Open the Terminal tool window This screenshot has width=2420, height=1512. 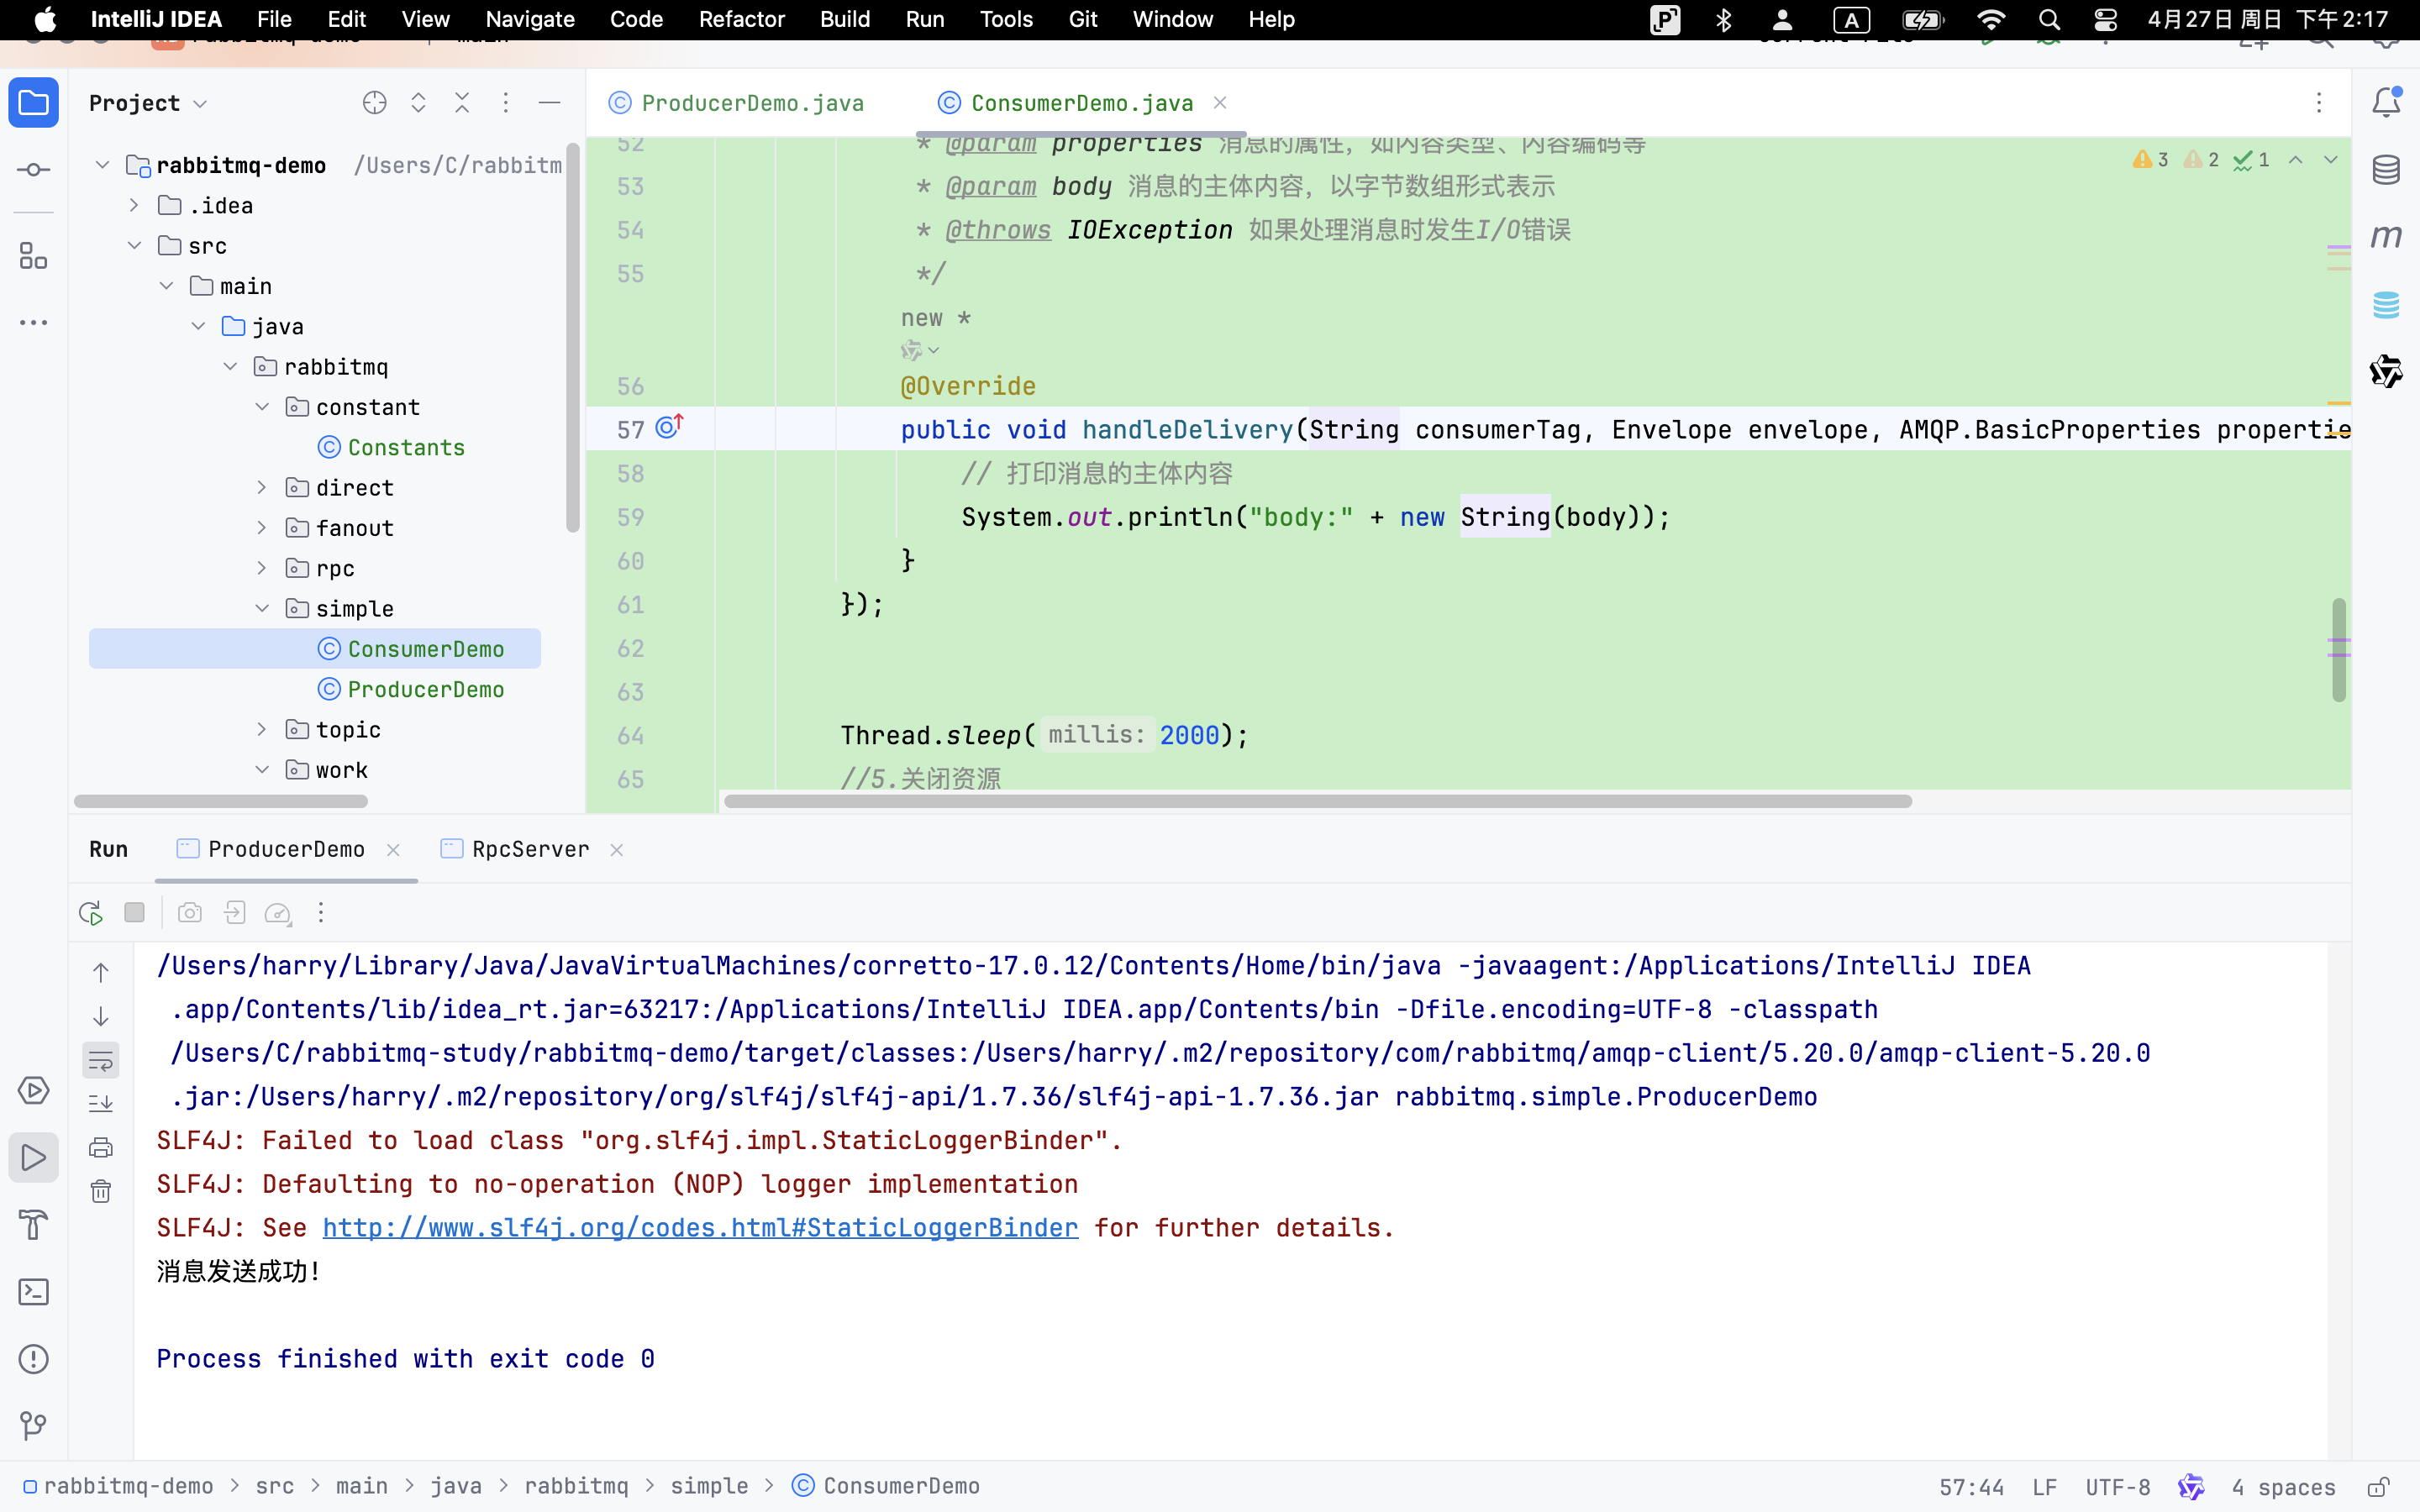[33, 1292]
